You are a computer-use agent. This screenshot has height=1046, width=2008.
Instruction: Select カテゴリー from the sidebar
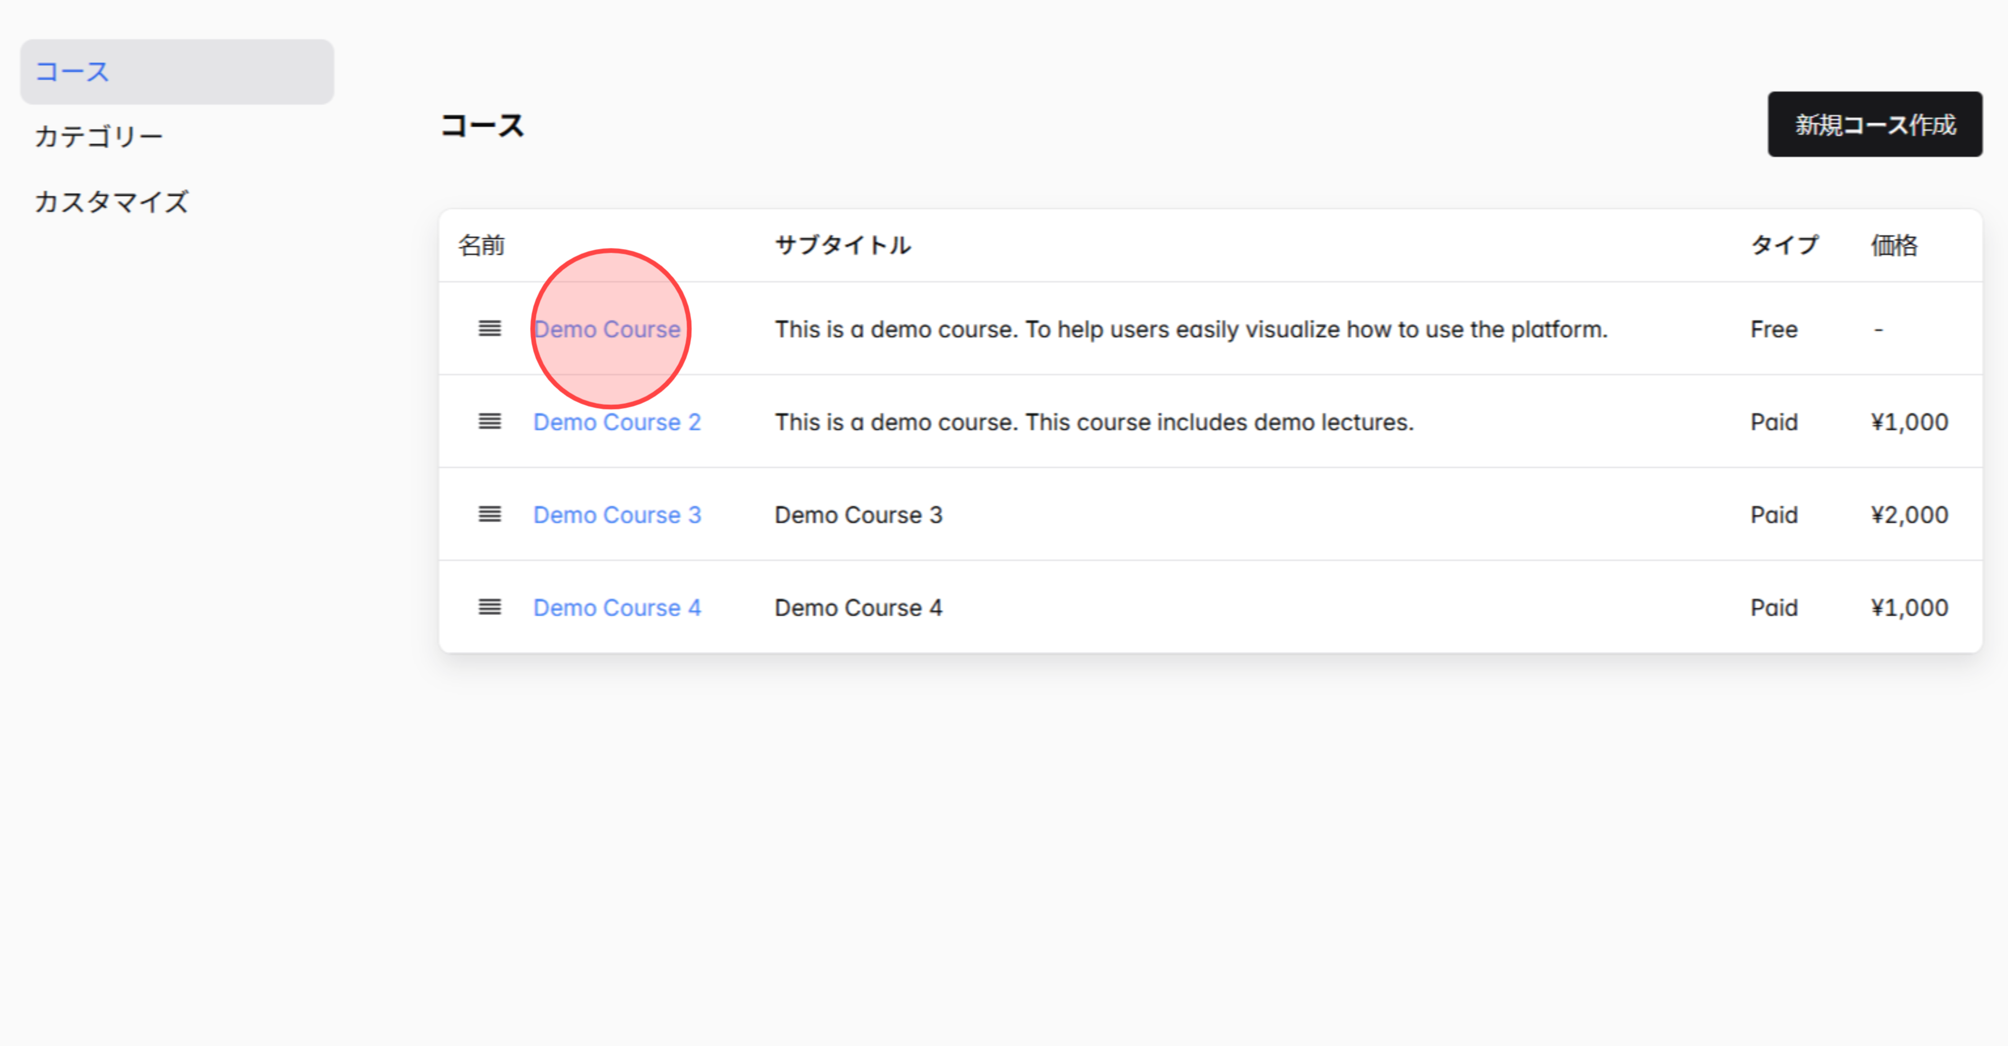click(99, 135)
